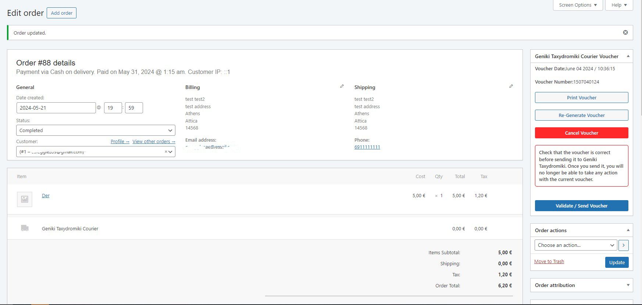This screenshot has height=305, width=642.
Task: Dismiss the Order updated notice
Action: 625,32
